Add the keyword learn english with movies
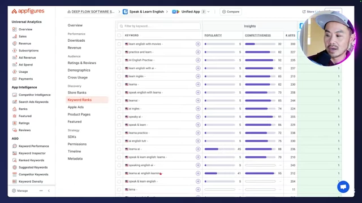The height and width of the screenshot is (203, 362). [x=198, y=44]
